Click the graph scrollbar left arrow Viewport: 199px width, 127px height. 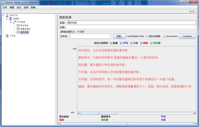79,113
